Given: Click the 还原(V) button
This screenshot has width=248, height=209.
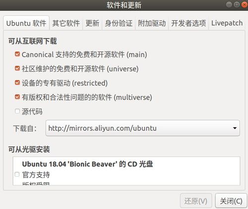Looking at the screenshot, I should coord(196,201).
